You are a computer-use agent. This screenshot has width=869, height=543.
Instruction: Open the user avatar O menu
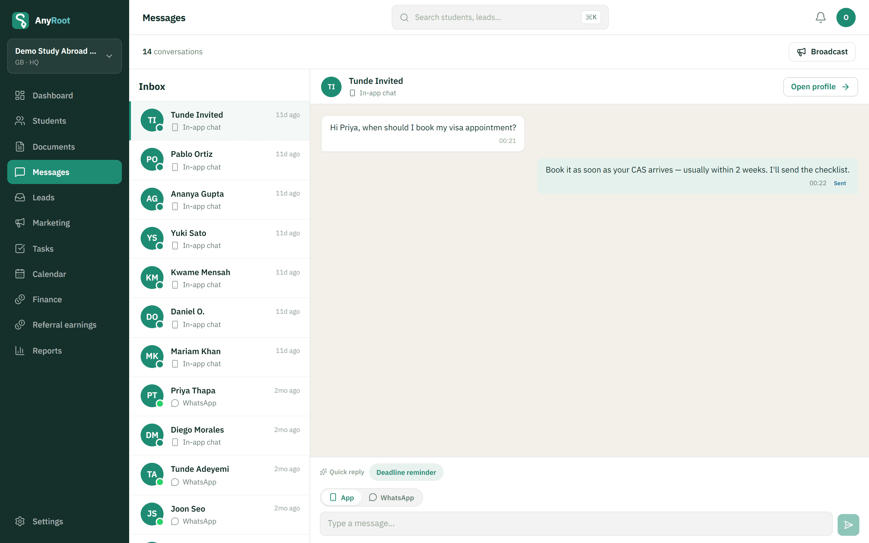tap(846, 17)
